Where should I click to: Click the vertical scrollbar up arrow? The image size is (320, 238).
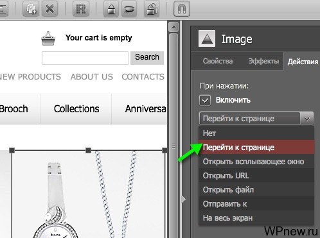(x=173, y=27)
